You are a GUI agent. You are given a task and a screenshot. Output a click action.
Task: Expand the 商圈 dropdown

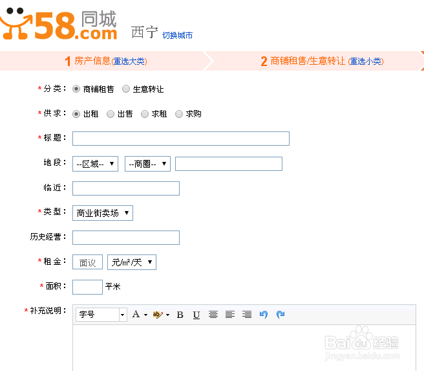[147, 164]
